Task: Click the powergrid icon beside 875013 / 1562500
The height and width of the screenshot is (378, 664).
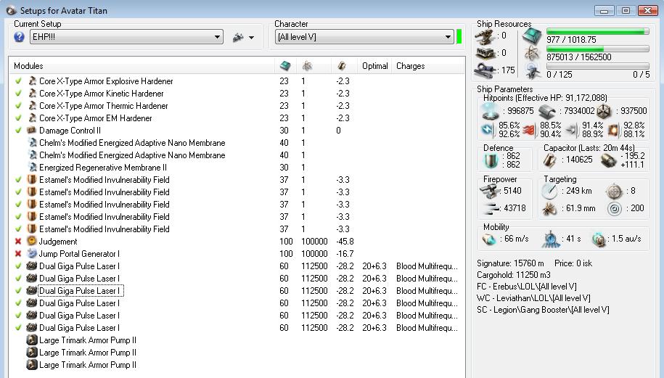Action: (532, 54)
